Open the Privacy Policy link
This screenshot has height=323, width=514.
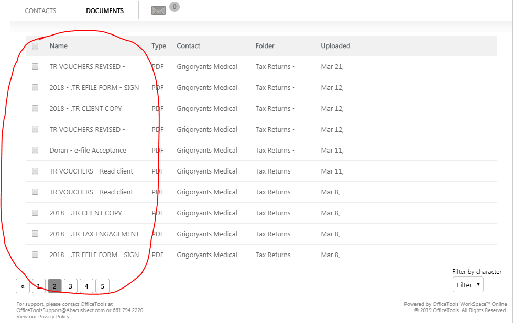tap(54, 316)
